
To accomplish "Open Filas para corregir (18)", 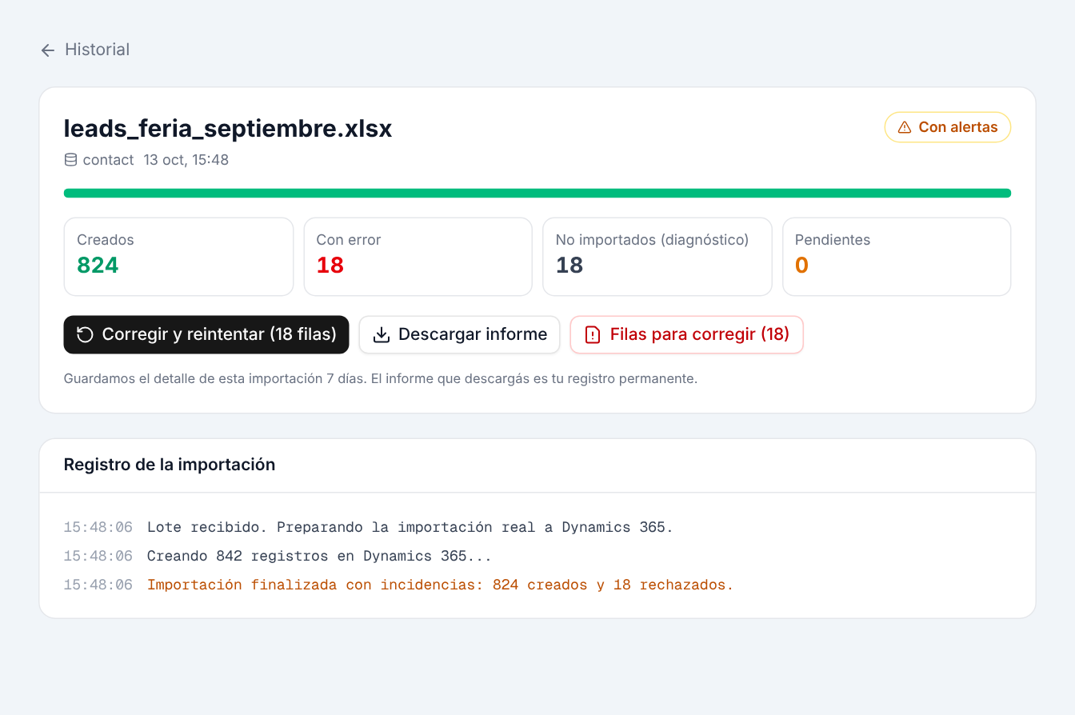I will (686, 334).
